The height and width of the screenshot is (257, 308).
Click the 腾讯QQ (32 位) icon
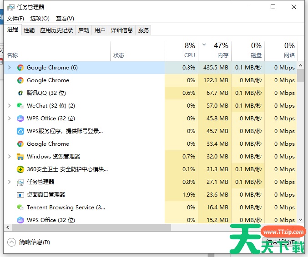[20, 93]
